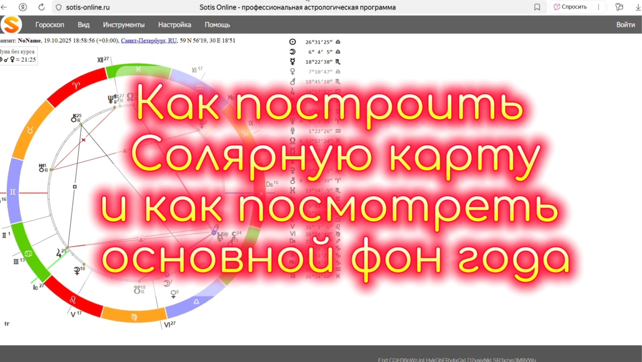Open the Инструменты menu
Image resolution: width=642 pixels, height=362 pixels.
[x=124, y=25]
